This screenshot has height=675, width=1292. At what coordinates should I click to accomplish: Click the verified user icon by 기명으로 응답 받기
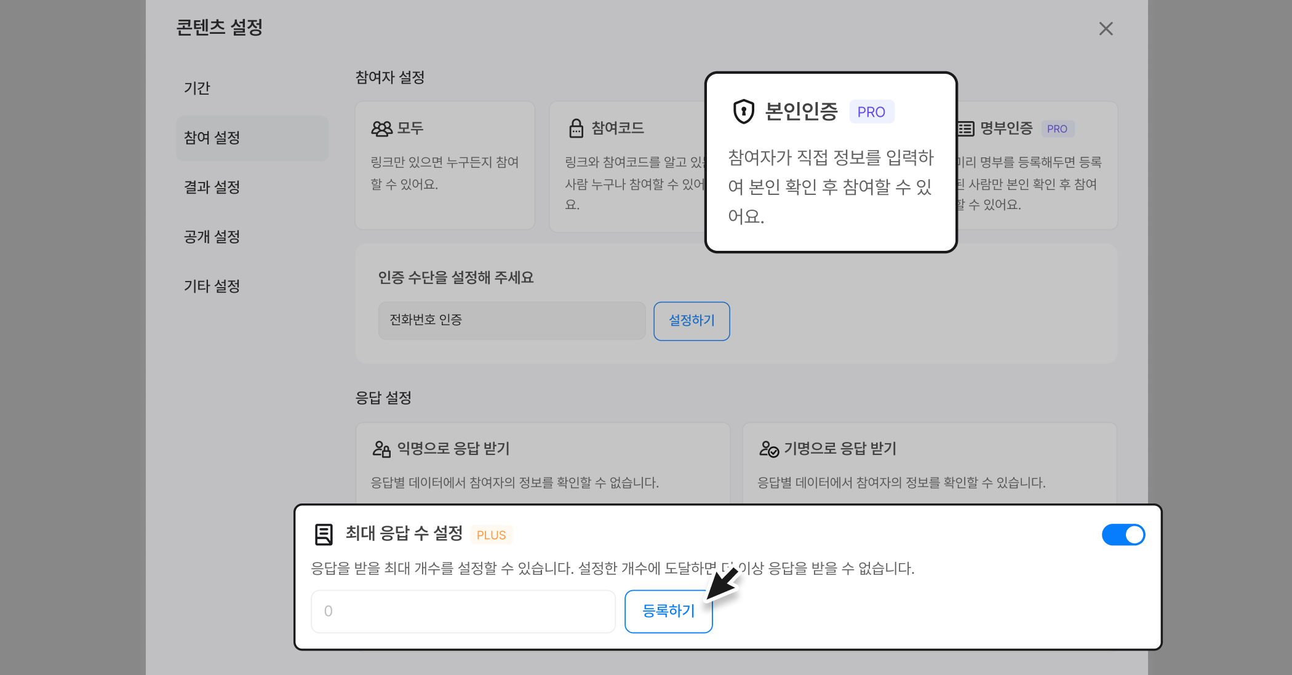pyautogui.click(x=768, y=449)
